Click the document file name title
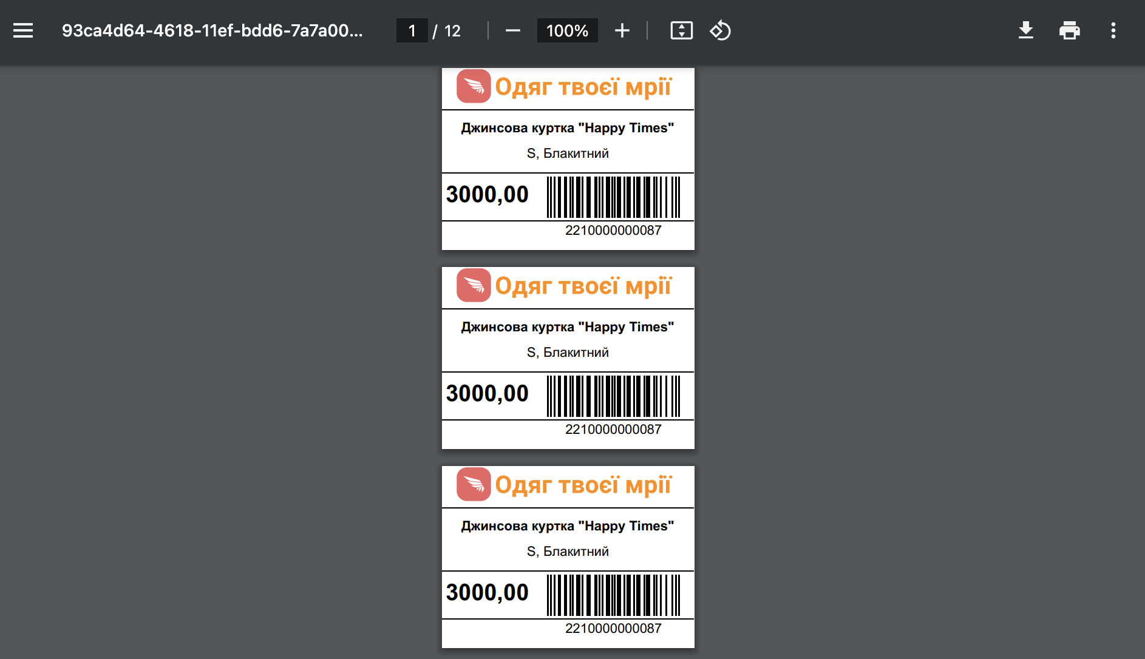 (212, 30)
